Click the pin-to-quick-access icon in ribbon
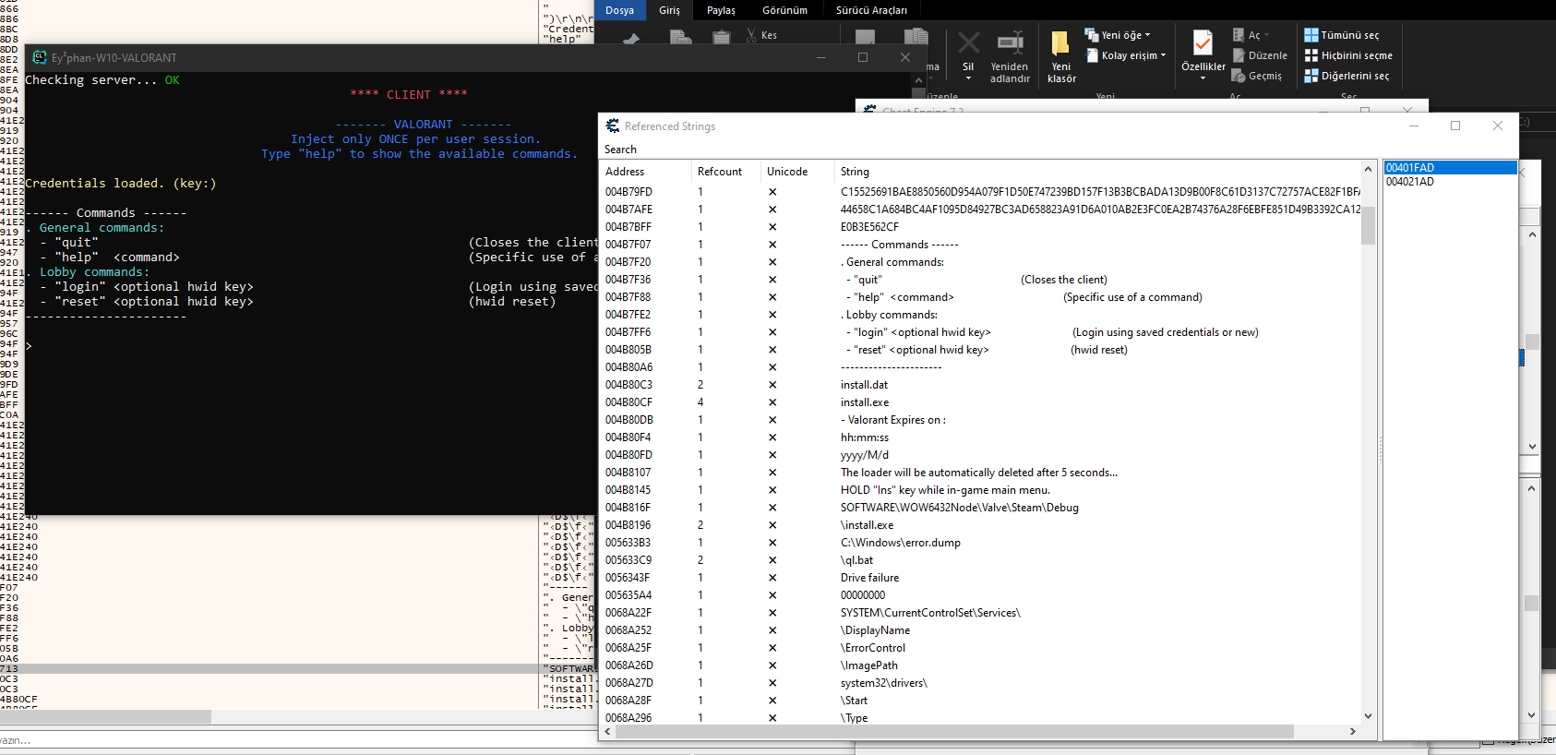The width and height of the screenshot is (1556, 755). tap(632, 38)
